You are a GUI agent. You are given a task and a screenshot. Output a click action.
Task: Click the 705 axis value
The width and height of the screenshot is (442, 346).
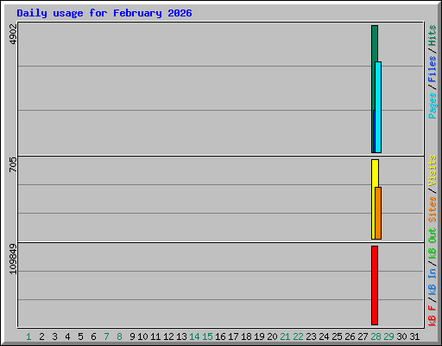(x=13, y=164)
